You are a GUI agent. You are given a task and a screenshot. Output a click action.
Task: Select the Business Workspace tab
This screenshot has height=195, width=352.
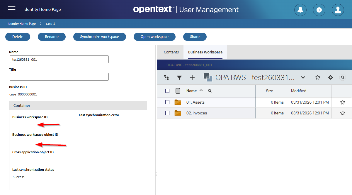coord(205,52)
